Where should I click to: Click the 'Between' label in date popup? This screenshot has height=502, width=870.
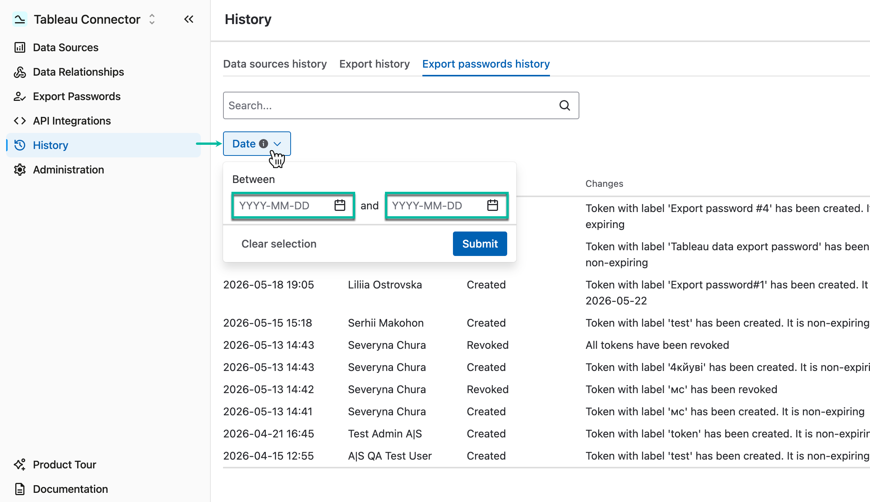pyautogui.click(x=254, y=179)
